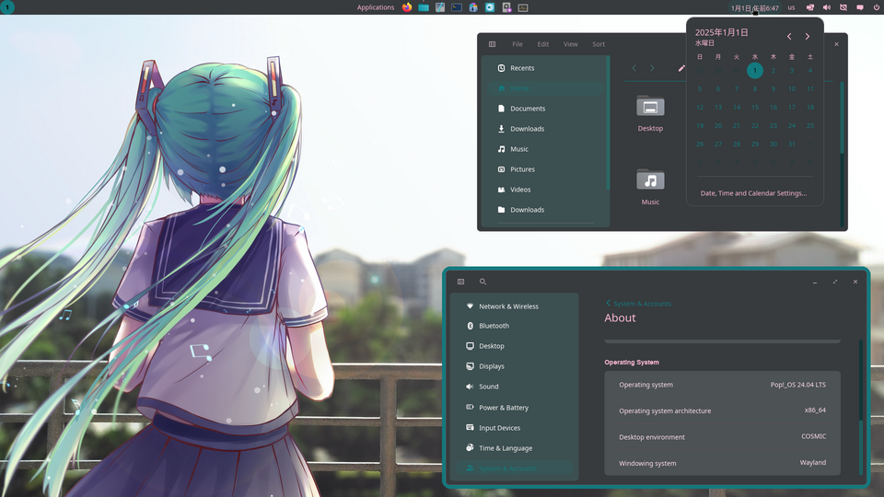Image resolution: width=884 pixels, height=497 pixels.
Task: Click the pencil edit-location icon in Files
Action: point(681,68)
